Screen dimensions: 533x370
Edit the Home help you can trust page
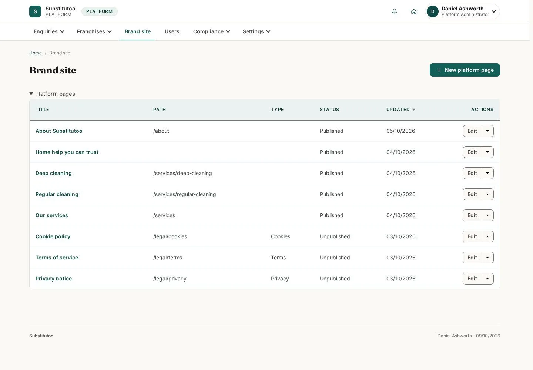click(472, 152)
